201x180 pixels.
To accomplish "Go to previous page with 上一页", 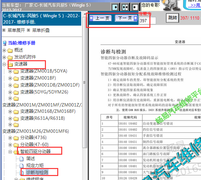I will point(100,18).
